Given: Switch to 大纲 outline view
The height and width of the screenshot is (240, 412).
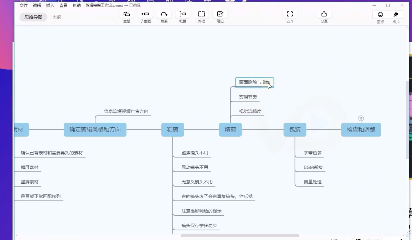Looking at the screenshot, I should point(57,17).
